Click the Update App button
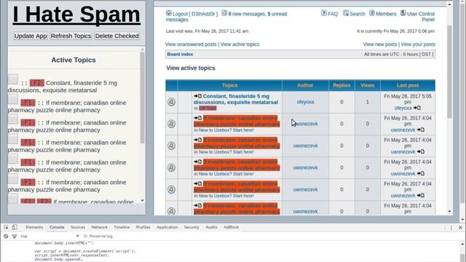 click(31, 36)
